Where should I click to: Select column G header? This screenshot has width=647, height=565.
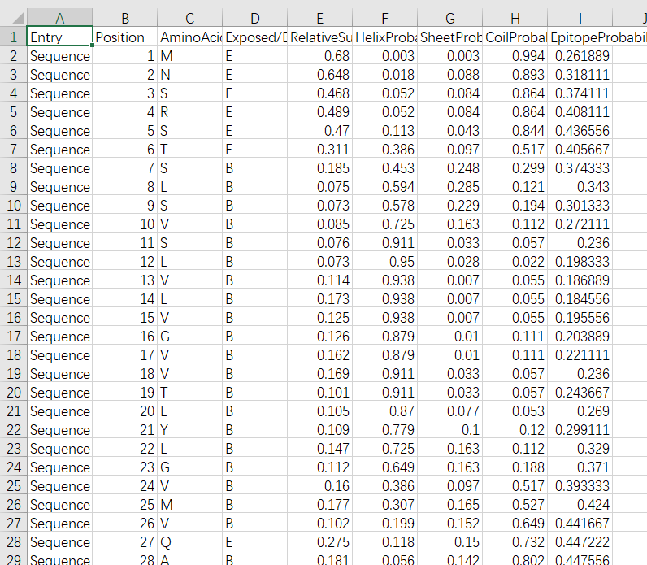[449, 18]
